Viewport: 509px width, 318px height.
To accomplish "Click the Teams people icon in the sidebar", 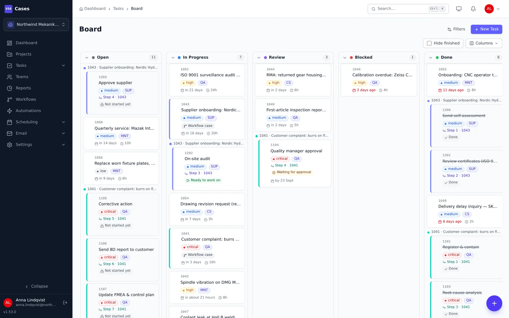I will pos(10,77).
